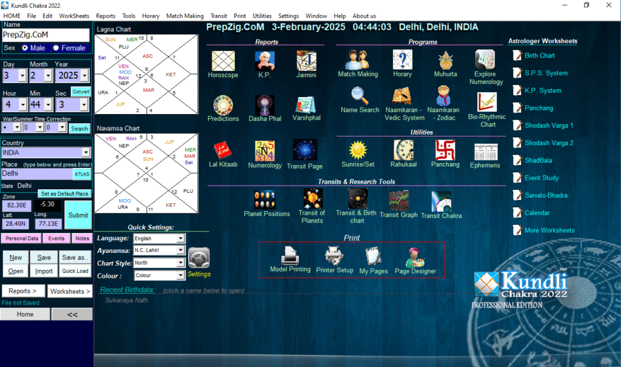The image size is (621, 367).
Task: Launch the Match Making program
Action: click(x=357, y=61)
